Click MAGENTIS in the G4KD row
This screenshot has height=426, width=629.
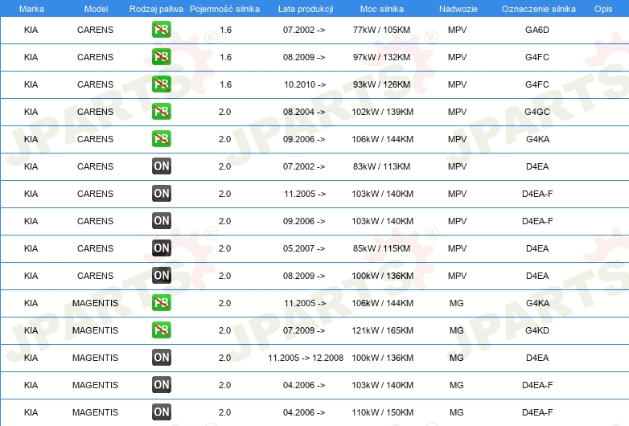(x=95, y=330)
